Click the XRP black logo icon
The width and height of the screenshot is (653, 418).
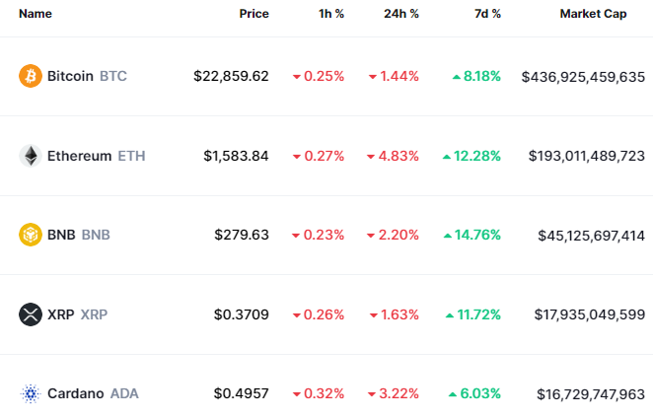pos(31,314)
